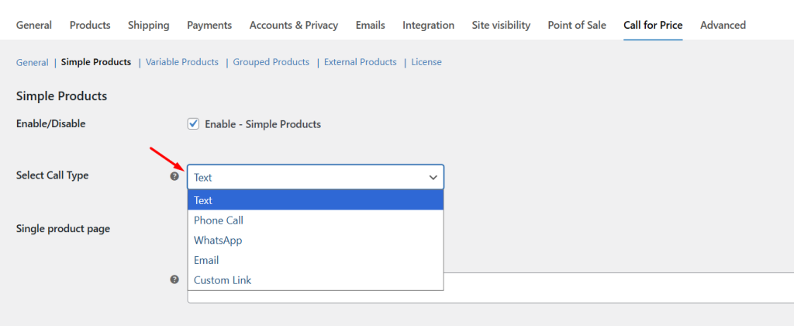794x326 pixels.
Task: Open the Variable Products sub-section link
Action: 182,62
